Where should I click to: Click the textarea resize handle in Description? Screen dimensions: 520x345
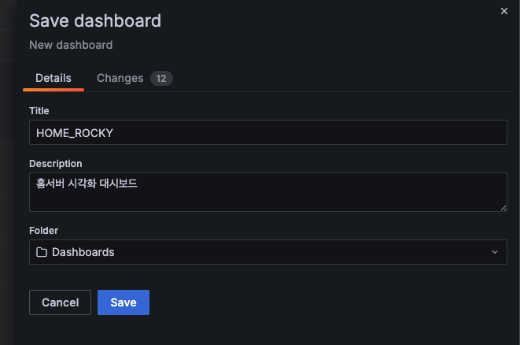[503, 208]
